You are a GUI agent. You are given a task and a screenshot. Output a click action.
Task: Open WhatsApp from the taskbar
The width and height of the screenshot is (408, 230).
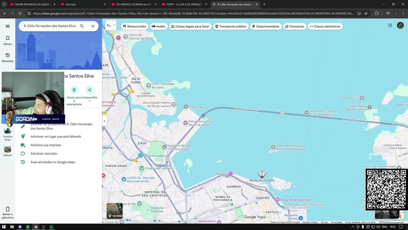pos(51,227)
